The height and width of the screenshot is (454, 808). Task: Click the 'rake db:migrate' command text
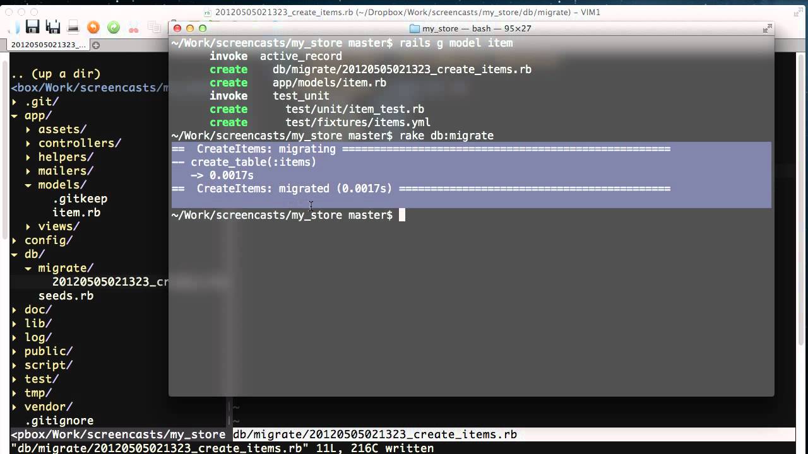tap(446, 136)
